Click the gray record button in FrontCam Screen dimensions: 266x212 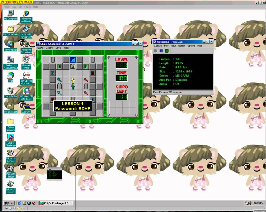pyautogui.click(x=155, y=51)
